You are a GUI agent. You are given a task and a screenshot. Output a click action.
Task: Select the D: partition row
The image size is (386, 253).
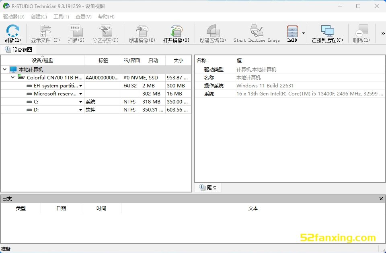(96, 110)
